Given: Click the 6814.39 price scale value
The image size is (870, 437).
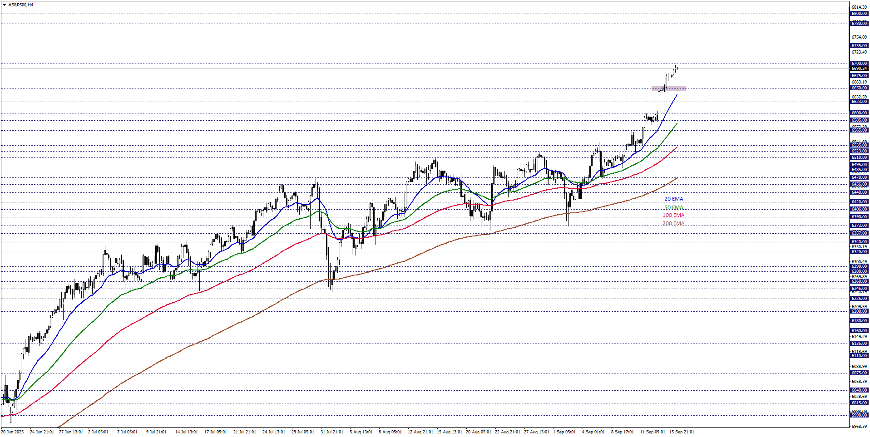Looking at the screenshot, I should pyautogui.click(x=859, y=7).
